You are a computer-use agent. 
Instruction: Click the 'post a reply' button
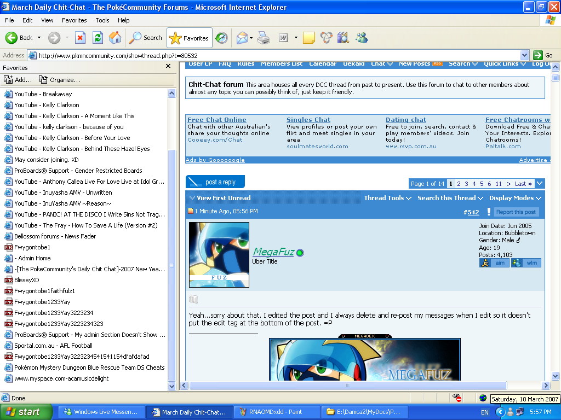pos(215,182)
